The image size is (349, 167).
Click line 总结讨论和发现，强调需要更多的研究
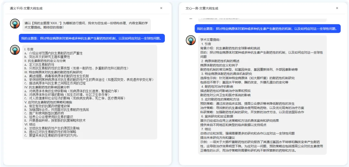pos(247,133)
